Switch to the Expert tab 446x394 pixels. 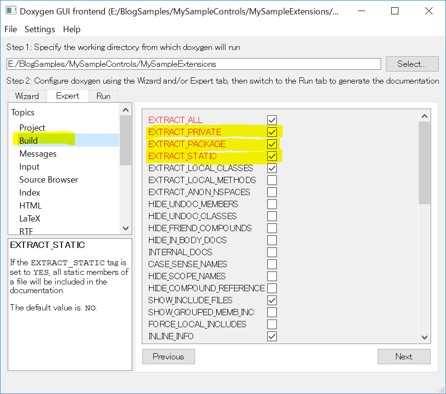click(67, 96)
